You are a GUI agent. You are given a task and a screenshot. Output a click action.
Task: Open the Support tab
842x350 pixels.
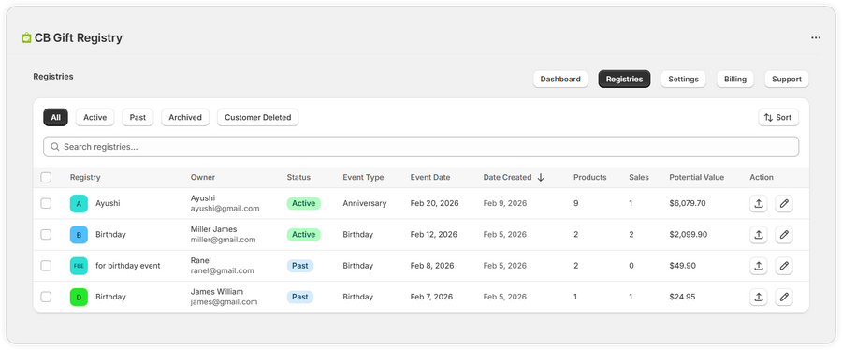coord(787,79)
